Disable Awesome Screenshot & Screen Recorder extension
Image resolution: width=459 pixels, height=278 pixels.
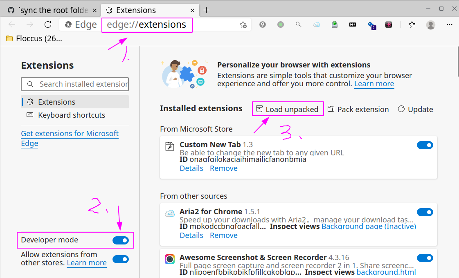[425, 258]
